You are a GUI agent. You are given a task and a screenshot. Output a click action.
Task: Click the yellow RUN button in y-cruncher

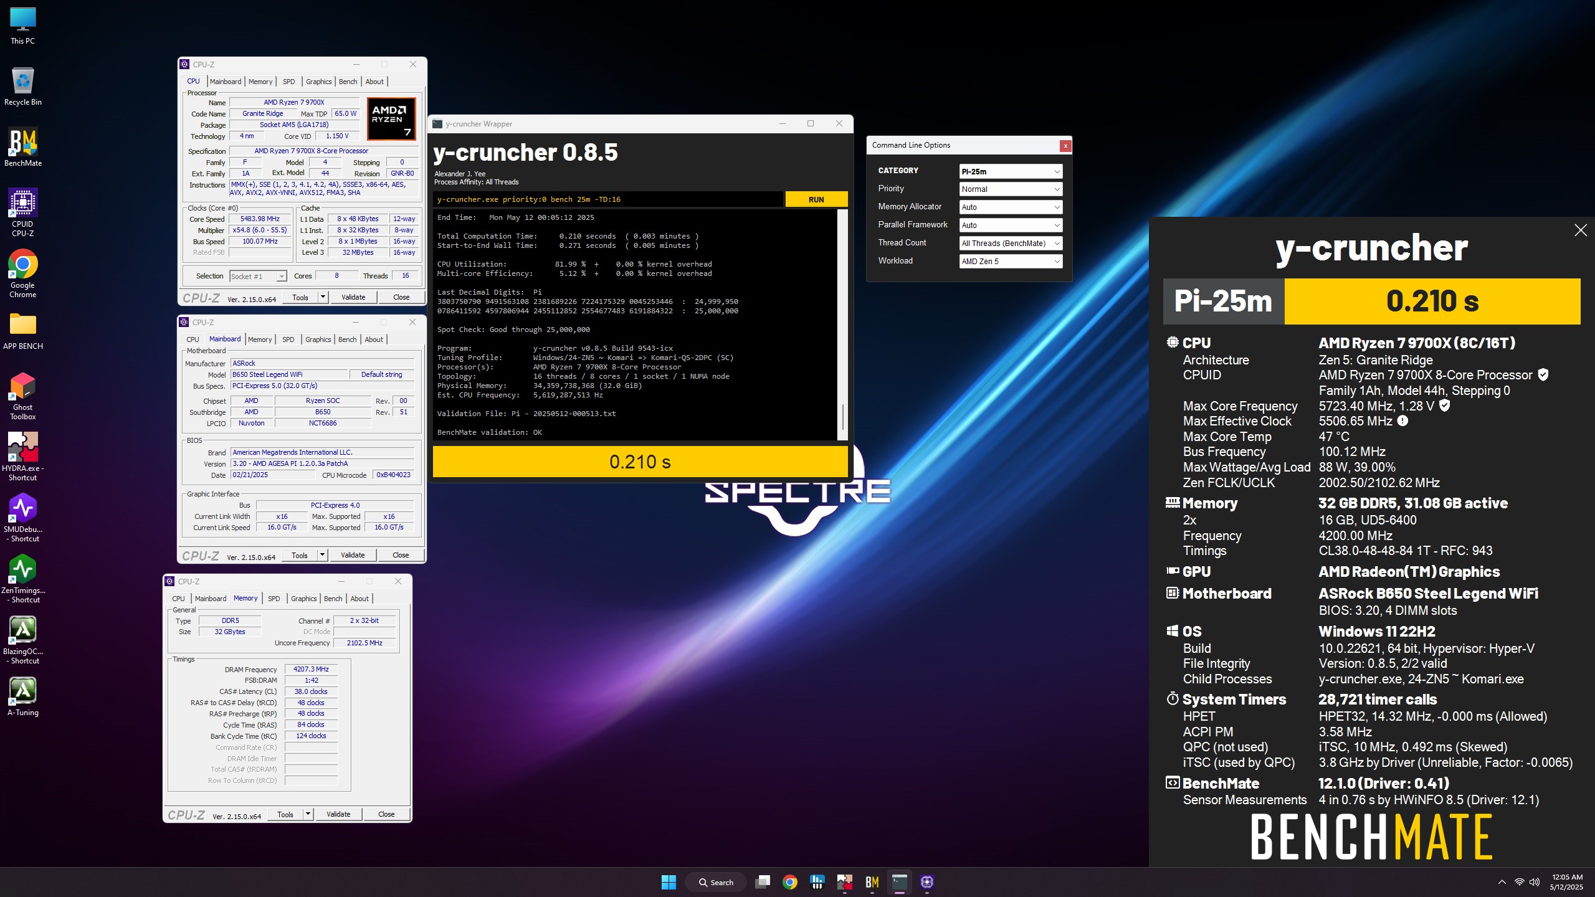[x=816, y=199]
